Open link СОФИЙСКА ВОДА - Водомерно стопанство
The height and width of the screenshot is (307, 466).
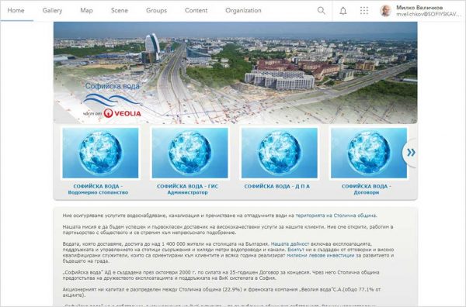click(x=98, y=189)
